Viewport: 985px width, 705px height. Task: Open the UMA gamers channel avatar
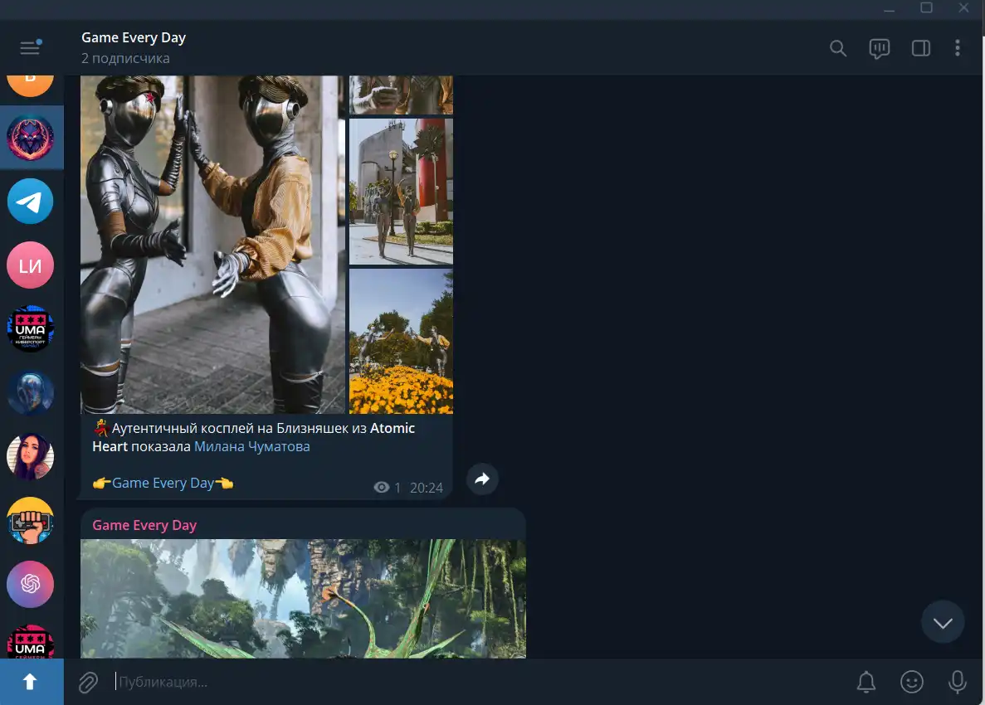pos(30,329)
